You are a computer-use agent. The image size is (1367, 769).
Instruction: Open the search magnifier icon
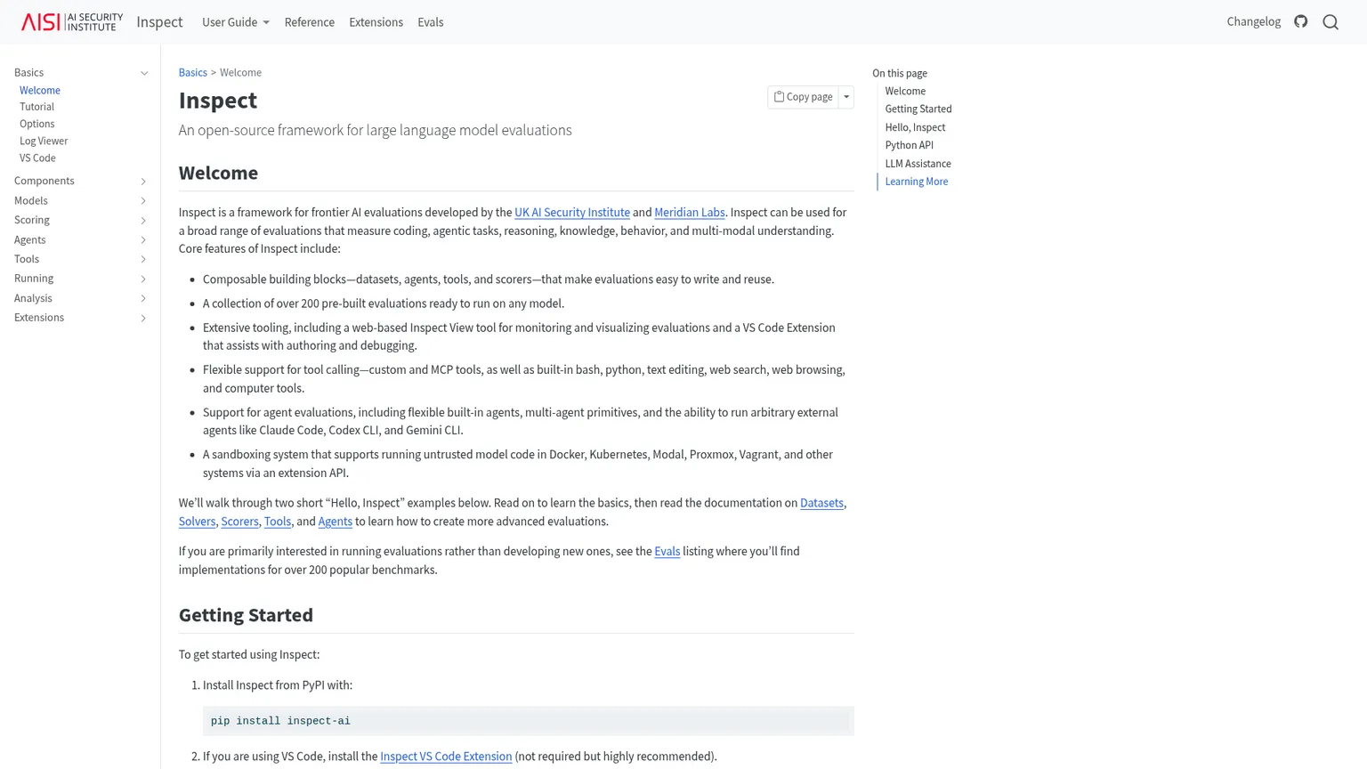click(x=1331, y=22)
